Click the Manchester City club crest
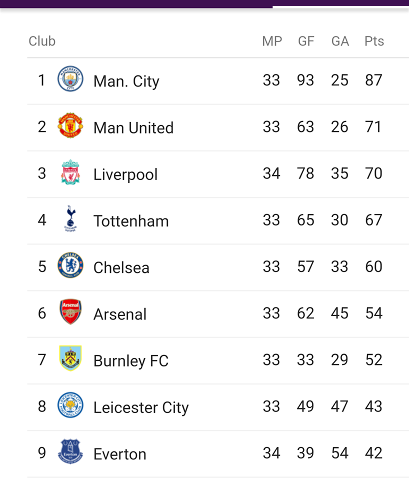The width and height of the screenshot is (409, 480). [70, 78]
